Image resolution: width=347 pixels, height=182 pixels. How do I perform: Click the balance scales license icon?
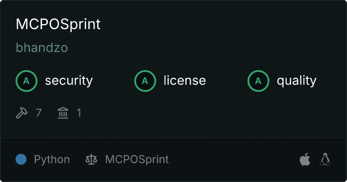click(x=91, y=159)
